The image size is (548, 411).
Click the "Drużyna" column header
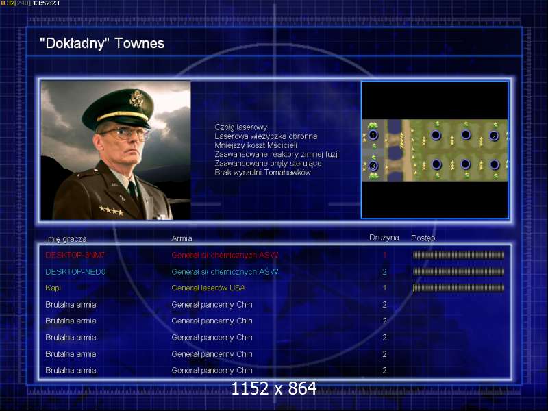coord(384,238)
